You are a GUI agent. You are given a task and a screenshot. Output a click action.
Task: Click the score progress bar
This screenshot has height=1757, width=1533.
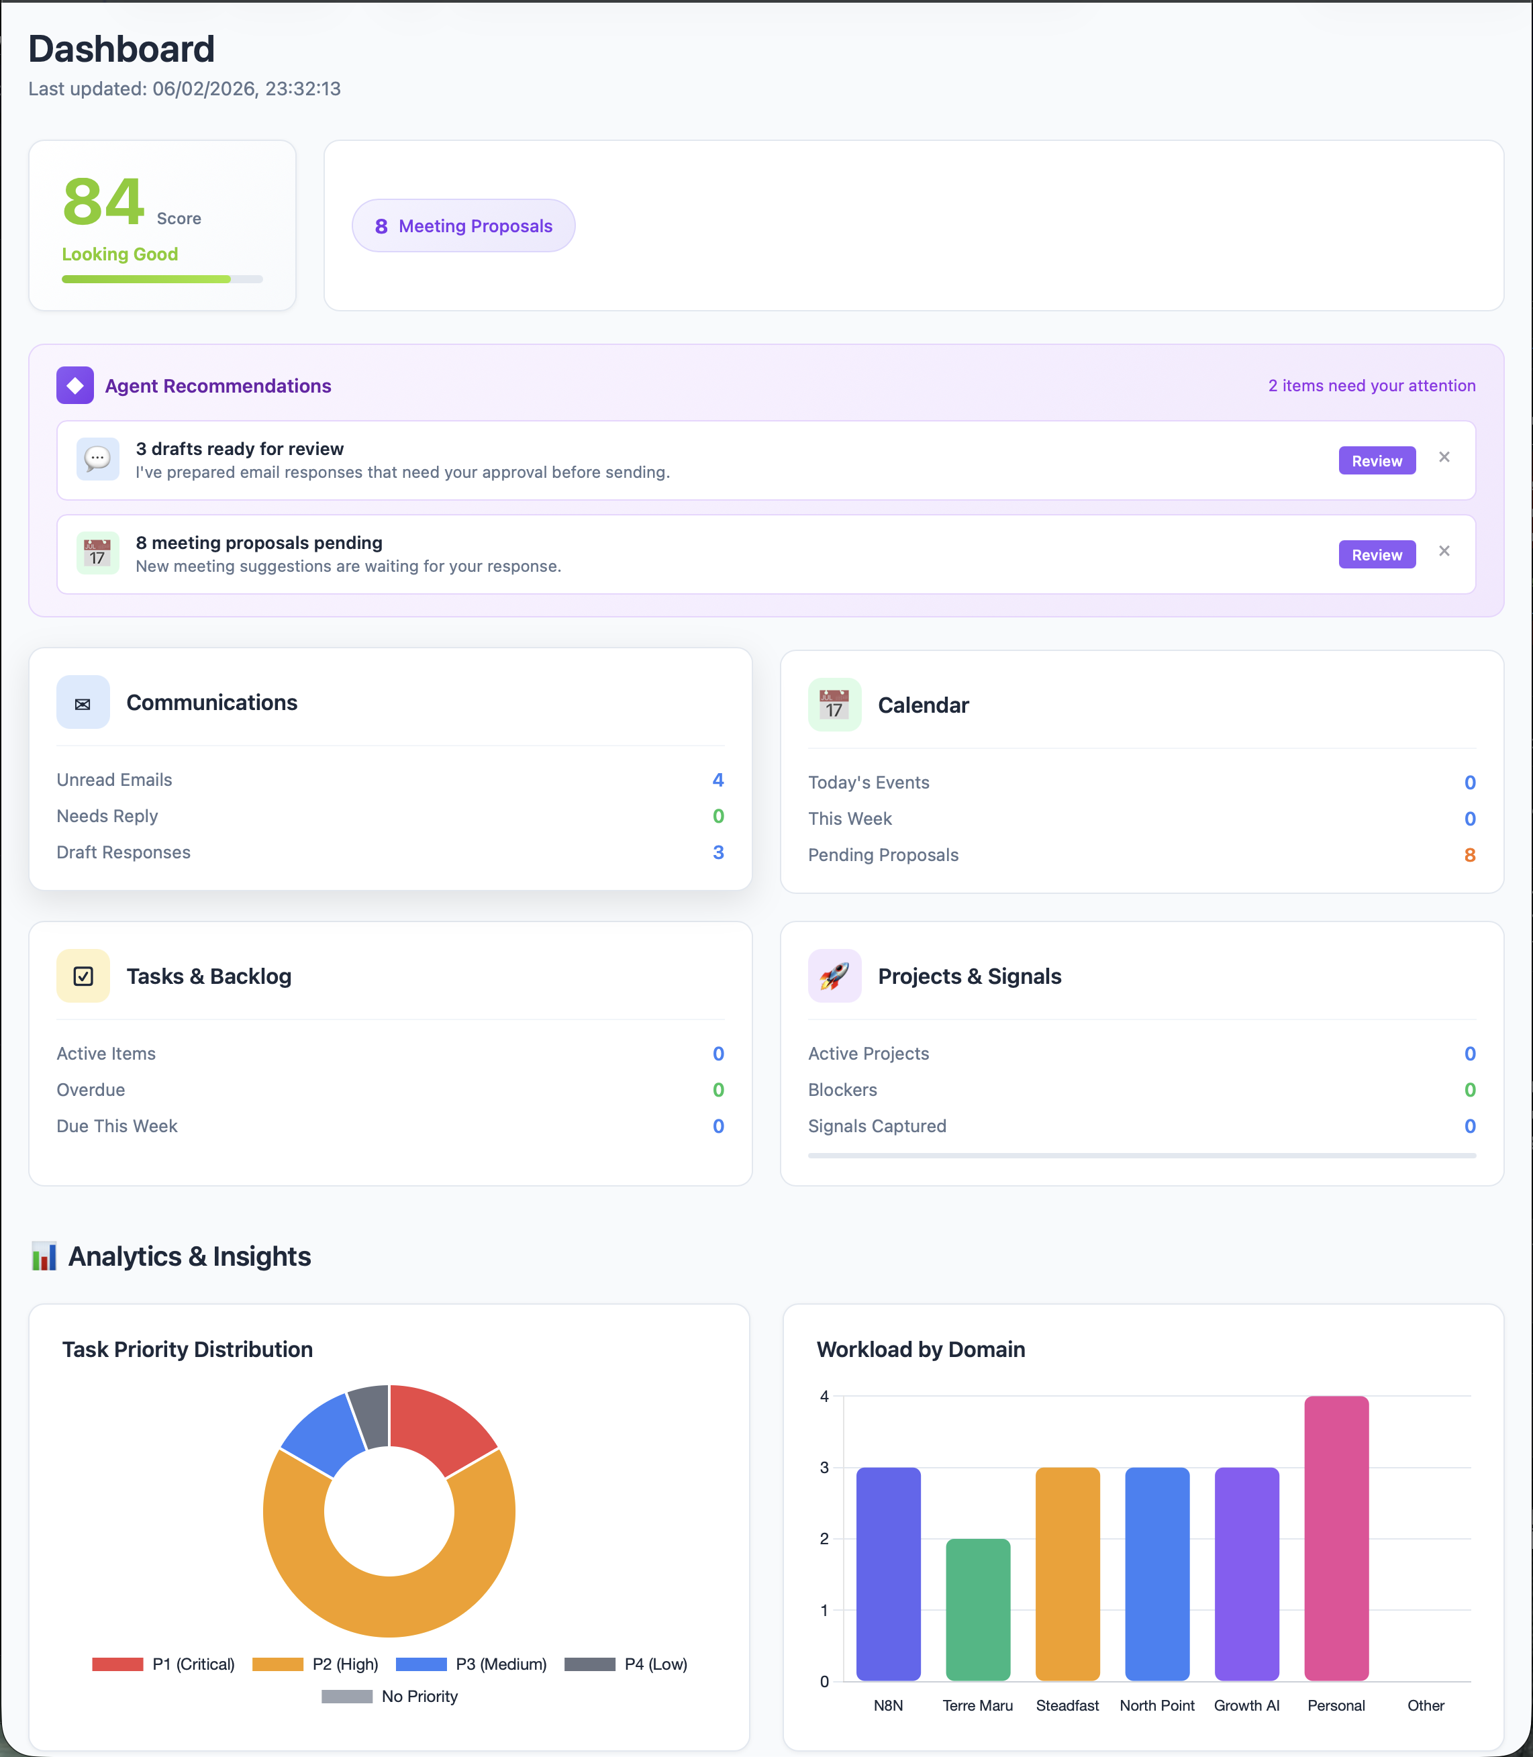pyautogui.click(x=162, y=279)
